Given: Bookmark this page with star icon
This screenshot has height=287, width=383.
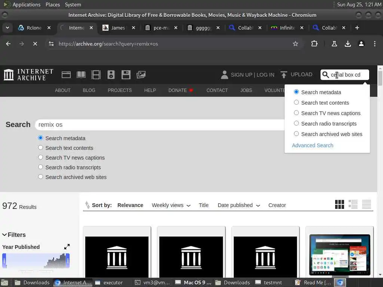Looking at the screenshot, I should click(x=295, y=44).
